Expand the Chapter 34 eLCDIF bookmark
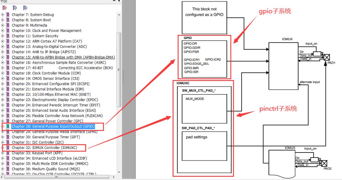This screenshot has width=342, height=180. (3, 158)
